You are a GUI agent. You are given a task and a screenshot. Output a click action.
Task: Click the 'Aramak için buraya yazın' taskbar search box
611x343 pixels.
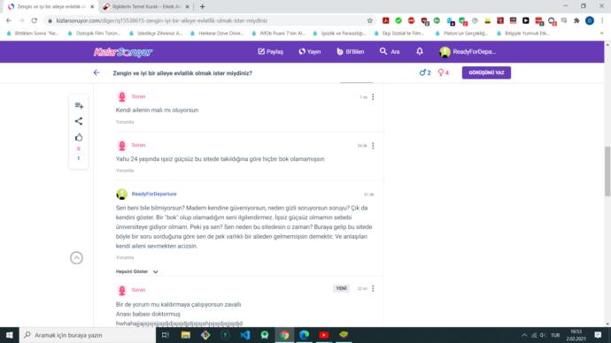click(x=88, y=335)
